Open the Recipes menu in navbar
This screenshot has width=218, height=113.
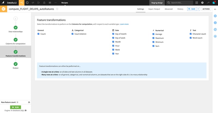point(65,3)
